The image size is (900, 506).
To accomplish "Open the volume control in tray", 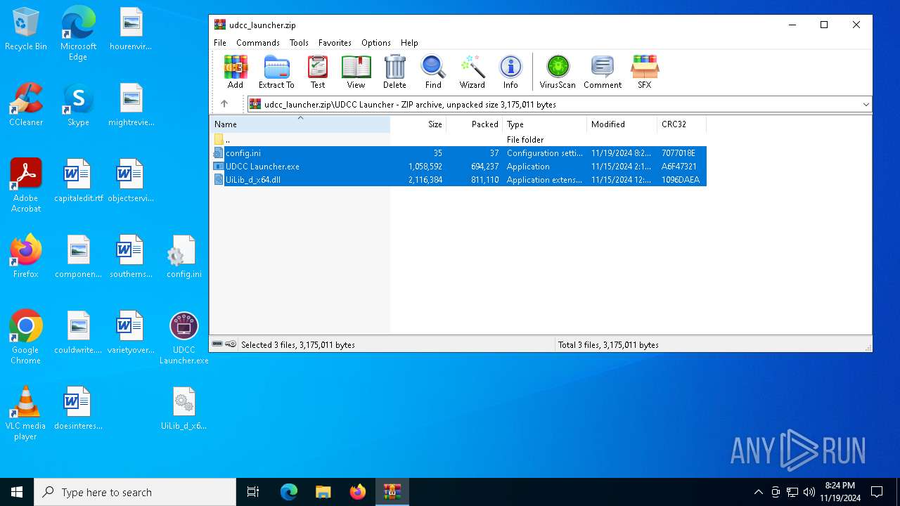I will [809, 492].
